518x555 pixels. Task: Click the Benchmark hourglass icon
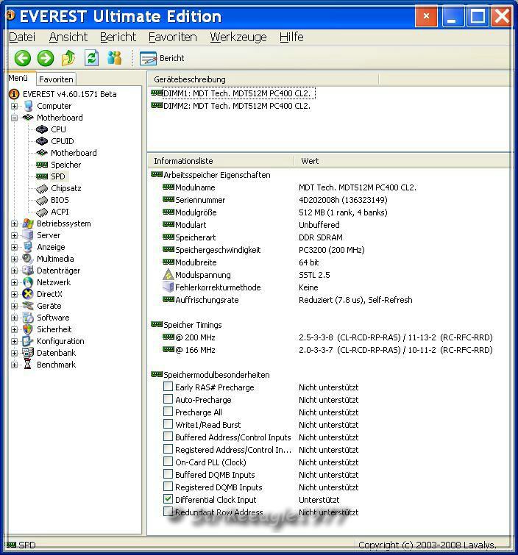click(x=28, y=365)
